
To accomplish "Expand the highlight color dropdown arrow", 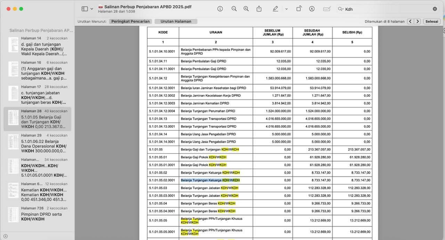I will 286,9.
